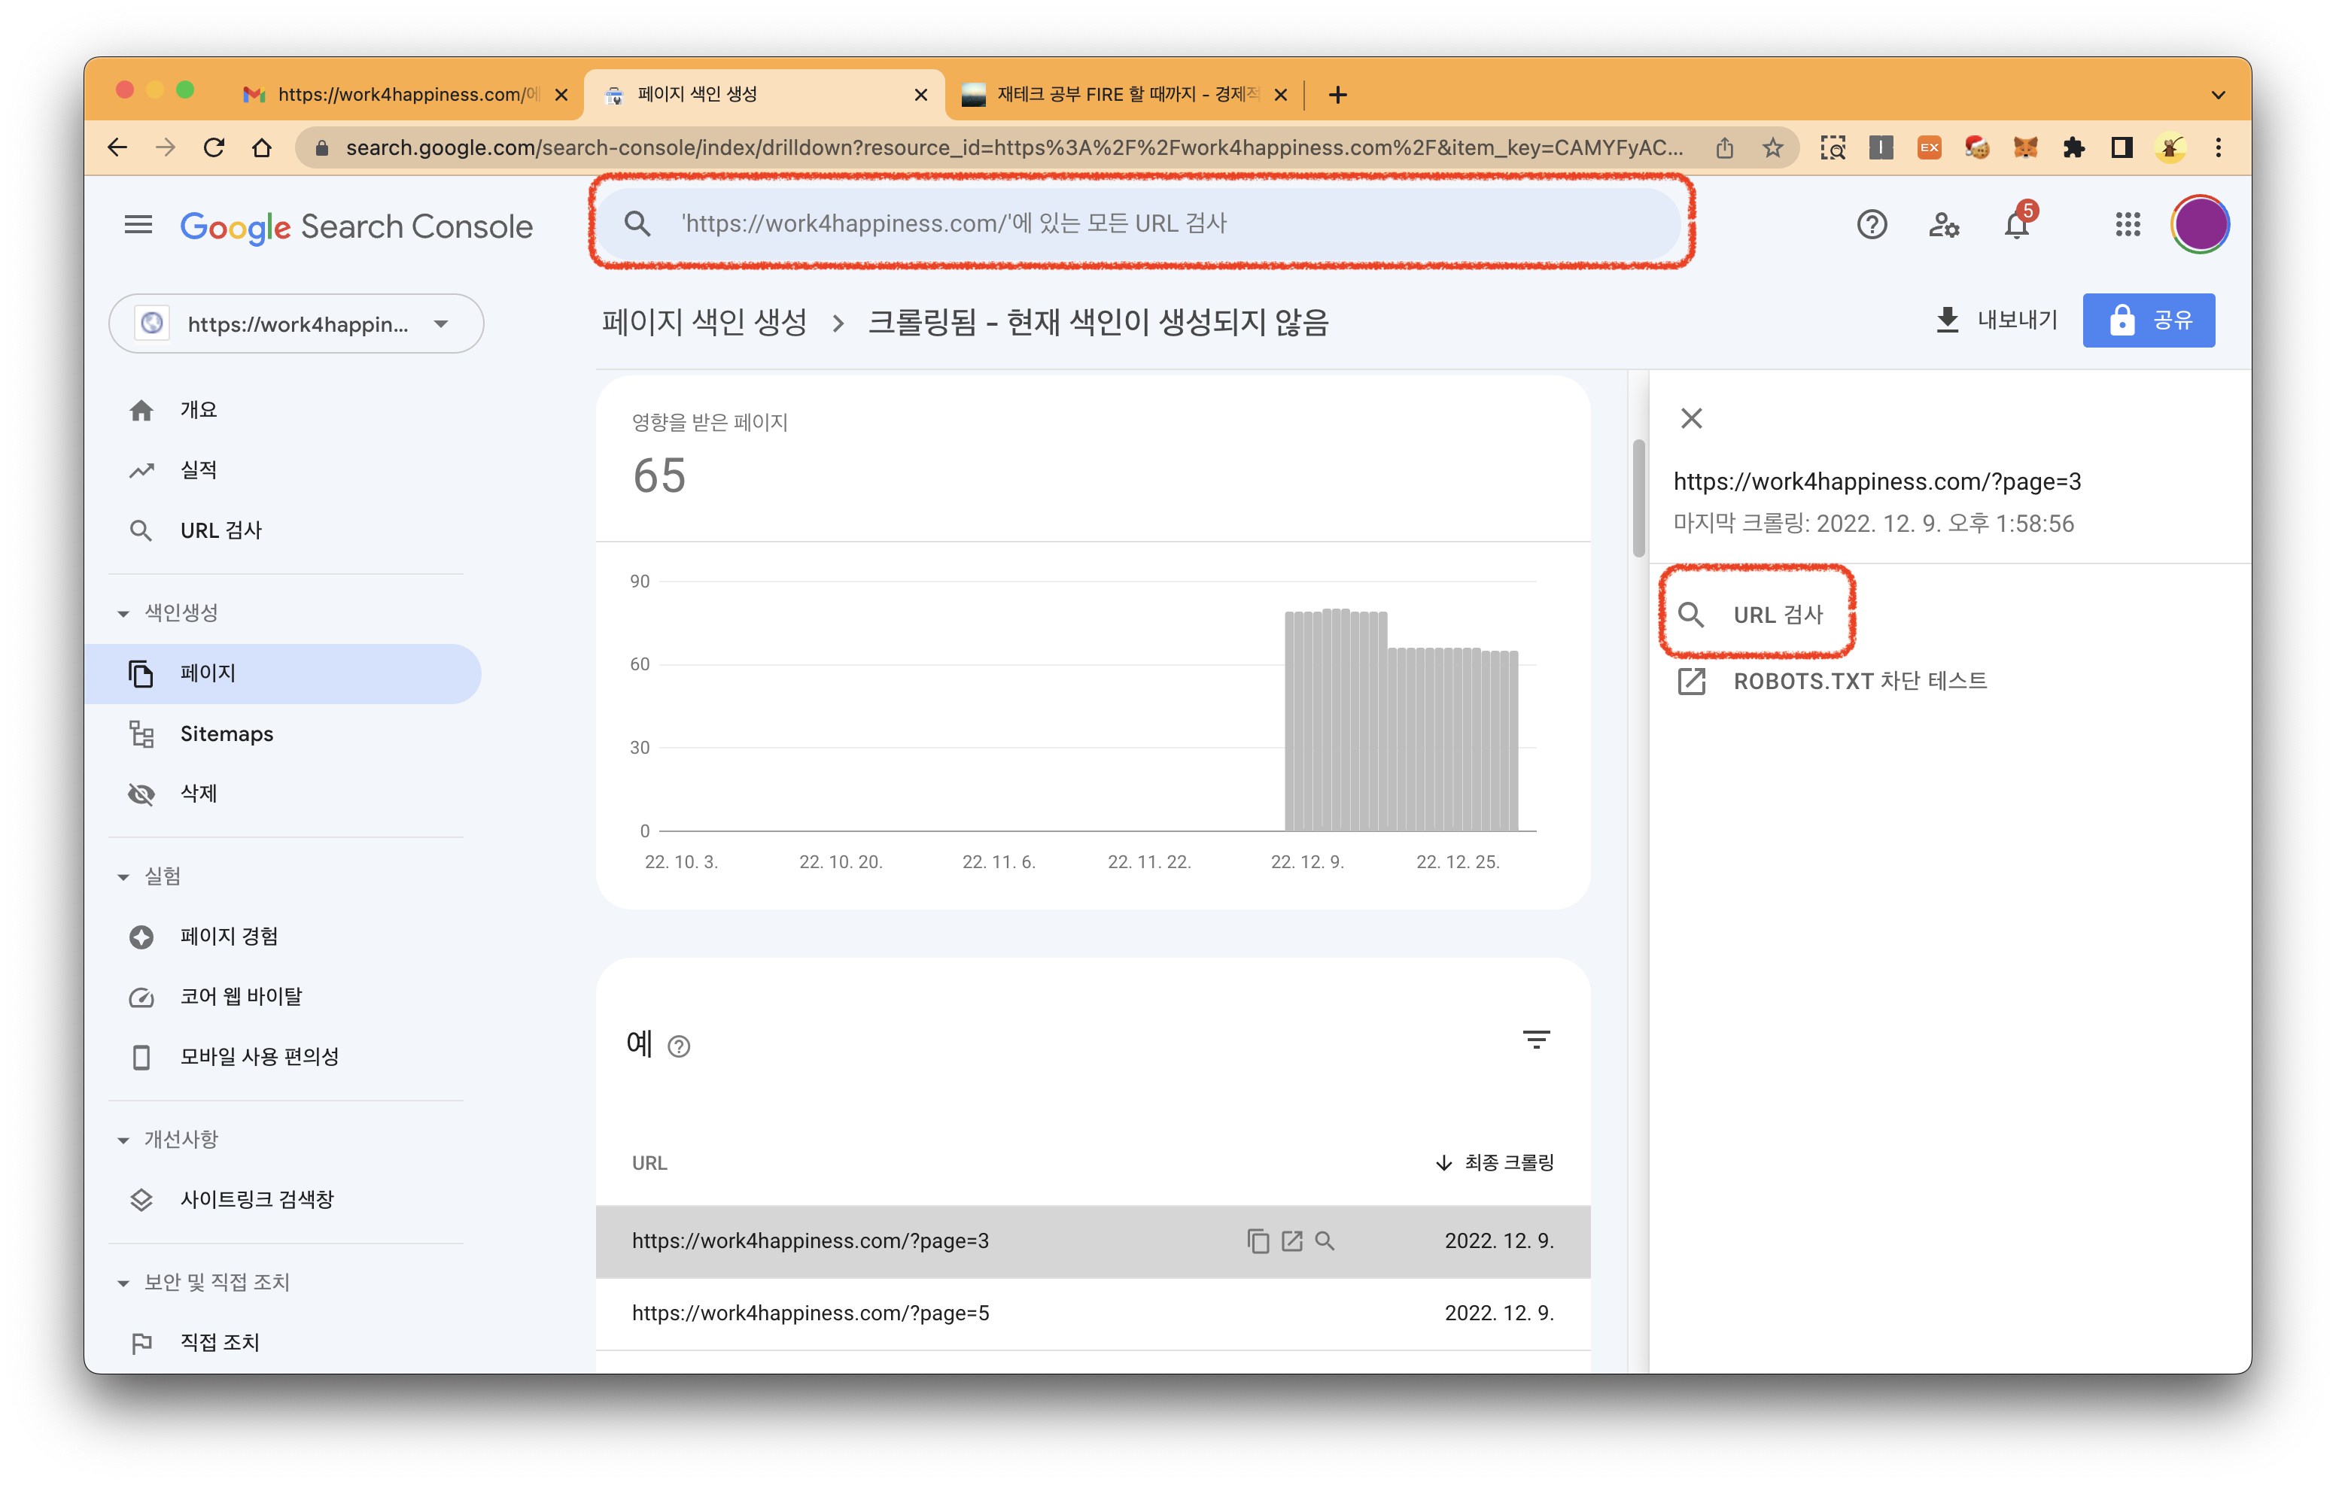Open the Sitemaps section

pos(226,733)
